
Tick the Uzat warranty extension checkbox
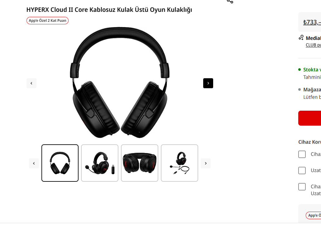[x=302, y=171]
